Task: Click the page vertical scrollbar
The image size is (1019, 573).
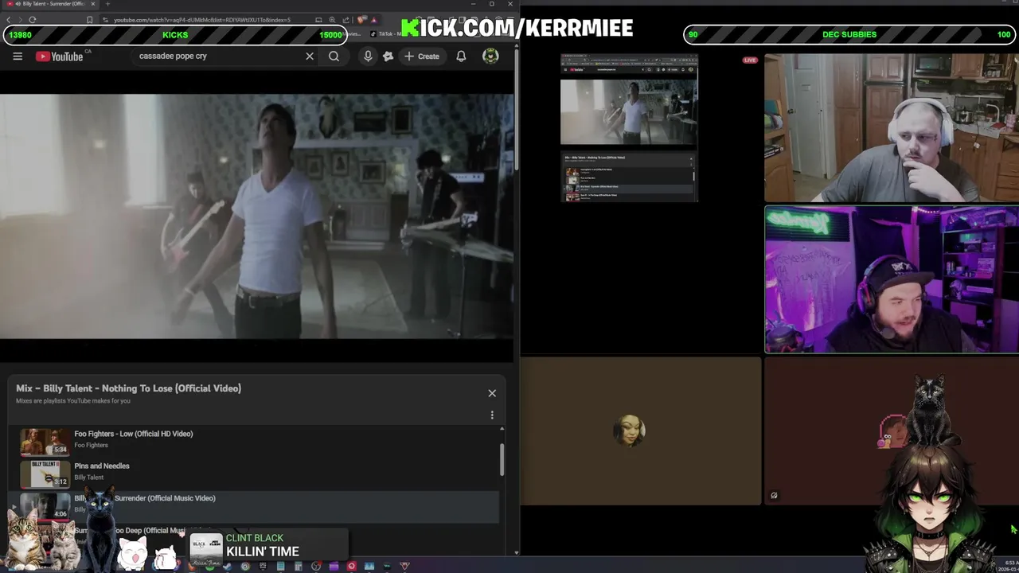Action: pyautogui.click(x=517, y=111)
